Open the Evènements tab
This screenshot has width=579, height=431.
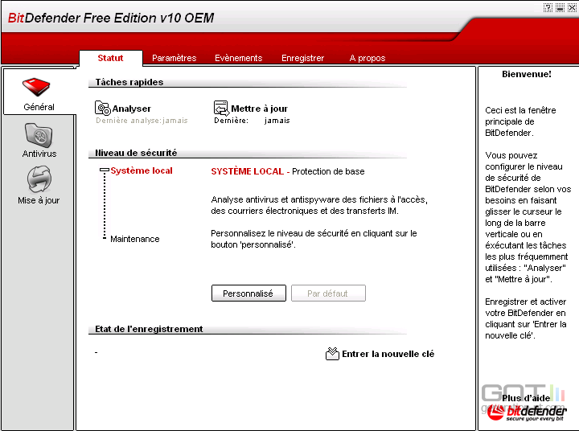239,58
